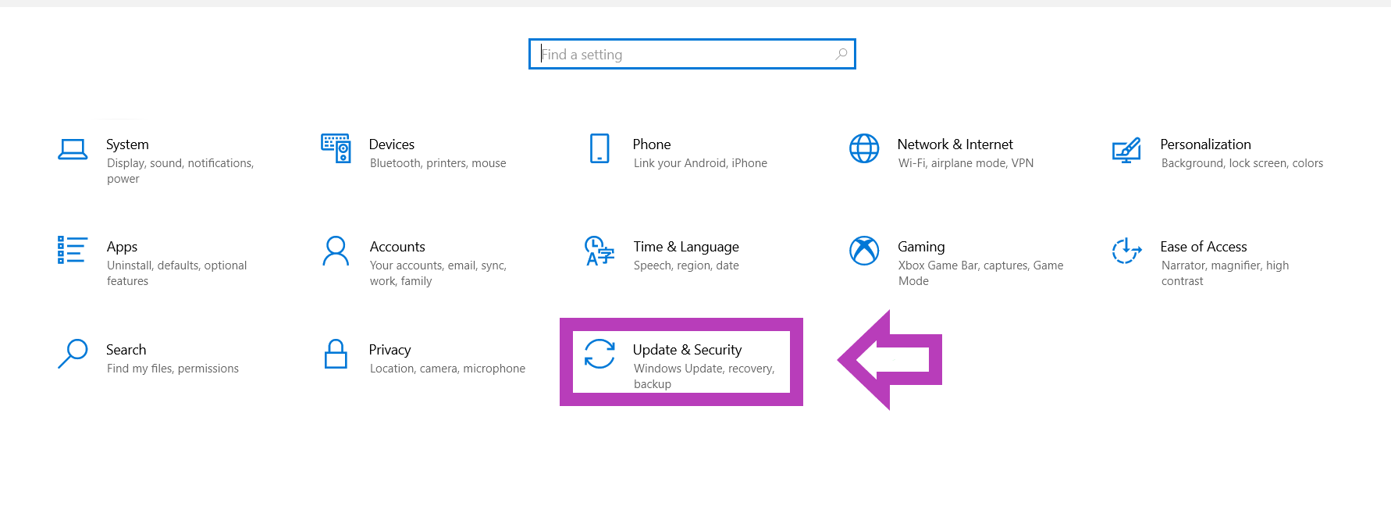
Task: Click 'Background, lock screen, colors' description
Action: [x=1242, y=163]
